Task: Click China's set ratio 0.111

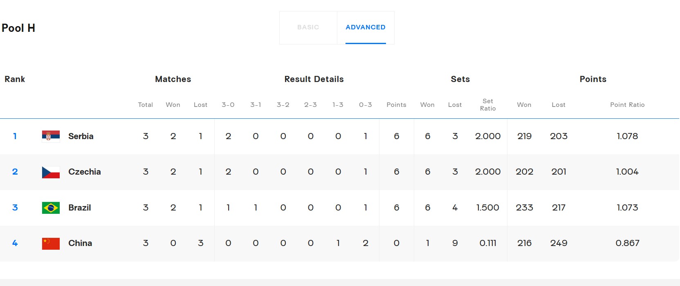Action: [487, 243]
